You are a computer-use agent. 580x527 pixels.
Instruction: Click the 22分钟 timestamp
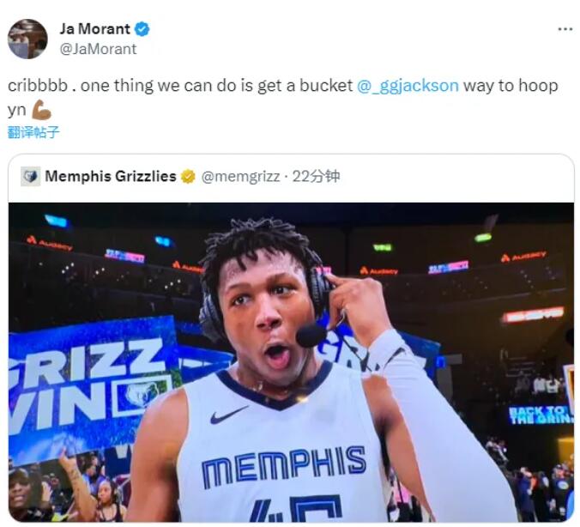pos(316,176)
